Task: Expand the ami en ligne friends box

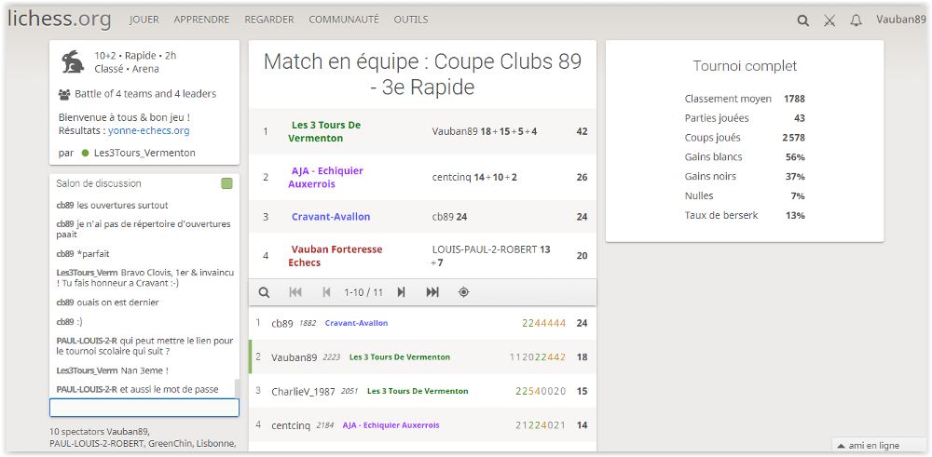Action: point(881,446)
